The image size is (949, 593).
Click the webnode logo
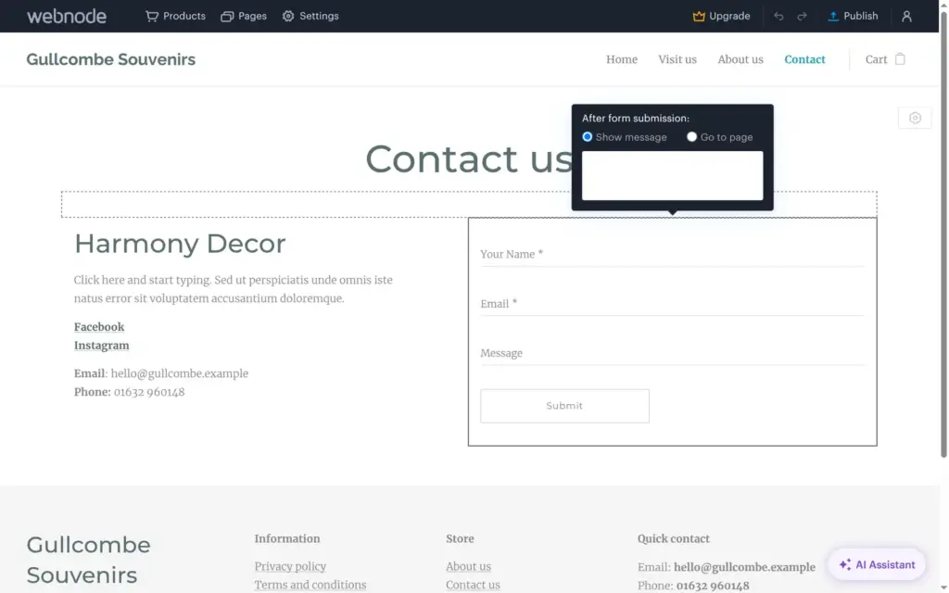coord(67,17)
